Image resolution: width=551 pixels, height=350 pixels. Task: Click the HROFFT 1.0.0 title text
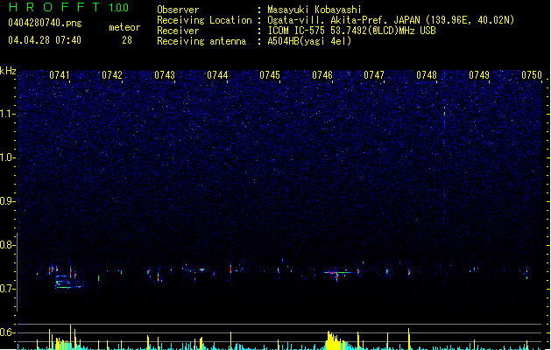tap(68, 7)
